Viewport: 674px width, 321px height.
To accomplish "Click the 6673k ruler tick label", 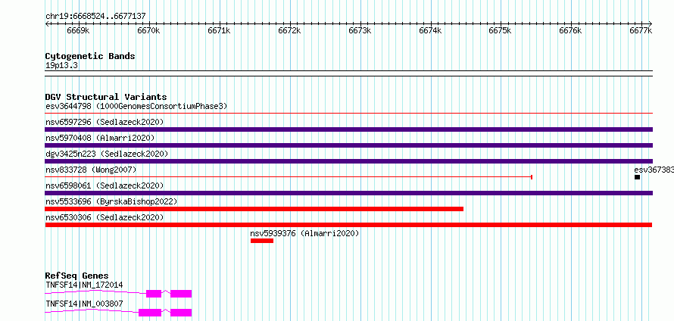I will 360,31.
